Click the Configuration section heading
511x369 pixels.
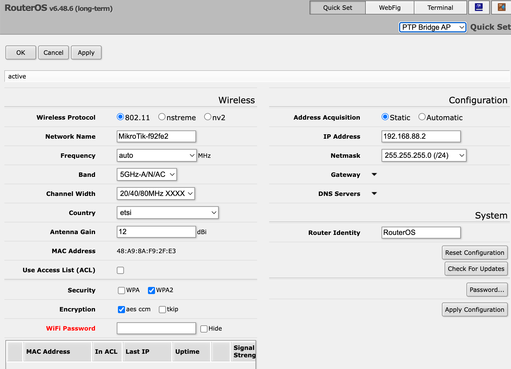click(478, 100)
